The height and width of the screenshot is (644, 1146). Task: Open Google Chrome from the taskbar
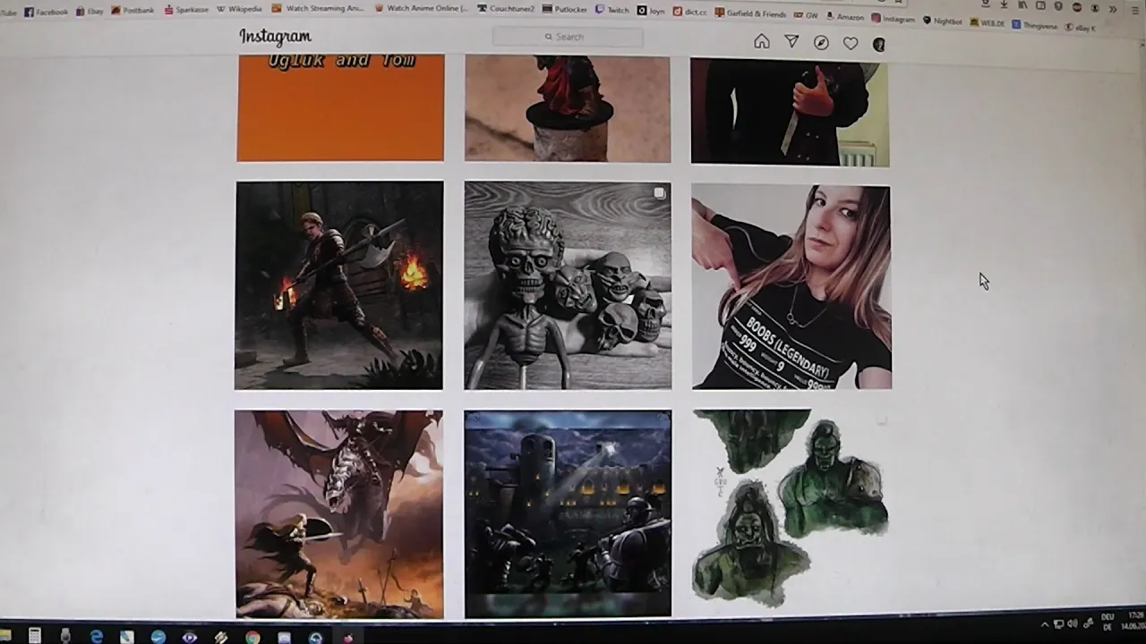coord(253,638)
